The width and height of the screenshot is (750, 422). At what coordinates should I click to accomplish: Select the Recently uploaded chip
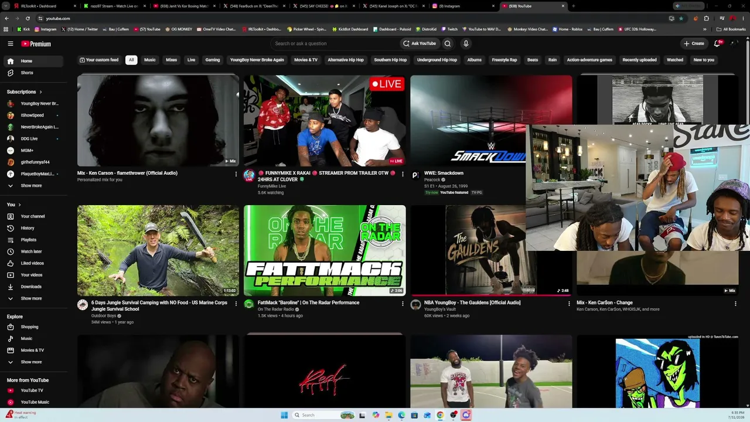tap(639, 60)
